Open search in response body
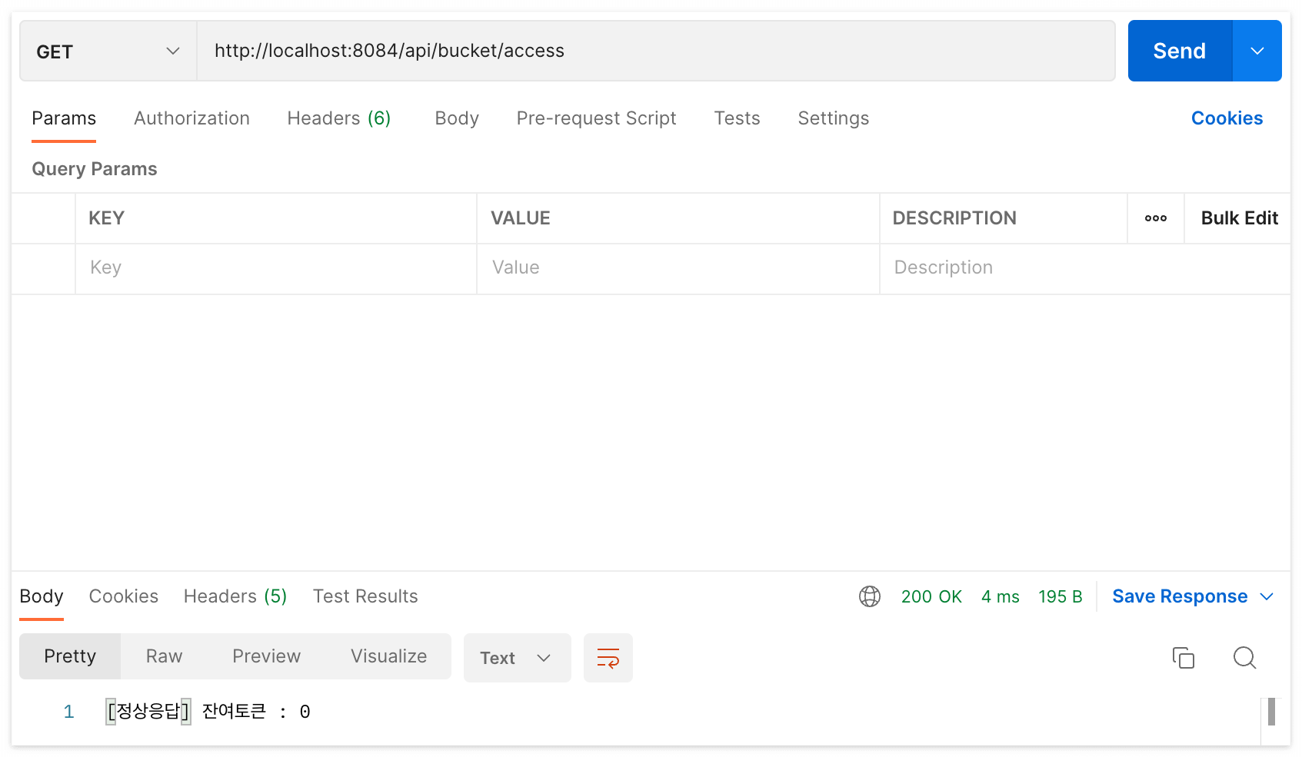Image resolution: width=1302 pixels, height=757 pixels. [x=1244, y=658]
